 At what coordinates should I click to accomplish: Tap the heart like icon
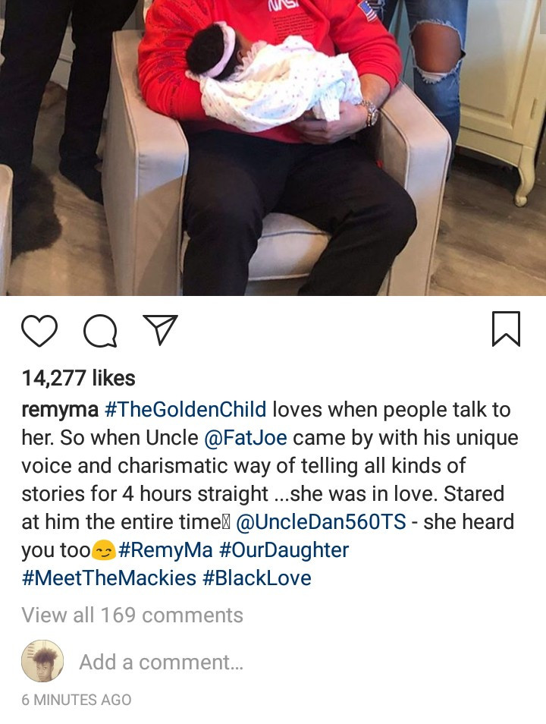pyautogui.click(x=39, y=330)
